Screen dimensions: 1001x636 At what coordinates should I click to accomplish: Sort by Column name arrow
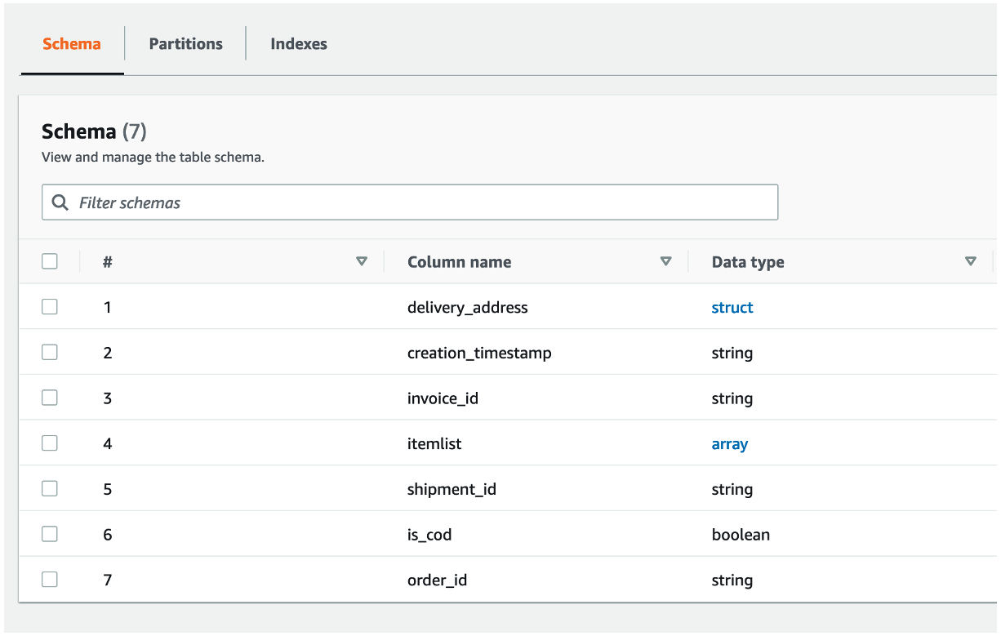pos(666,262)
